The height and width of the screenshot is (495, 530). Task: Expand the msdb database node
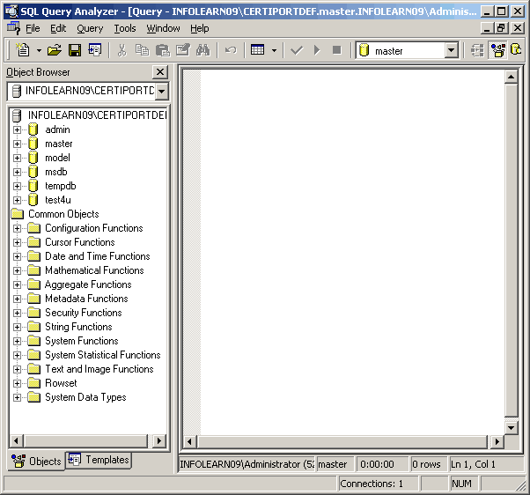click(17, 172)
